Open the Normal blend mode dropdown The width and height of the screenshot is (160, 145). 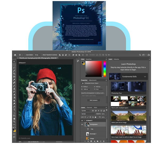[87, 114]
